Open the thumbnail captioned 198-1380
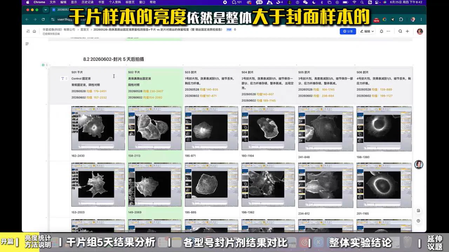This screenshot has width=449, height=252. 384,129
